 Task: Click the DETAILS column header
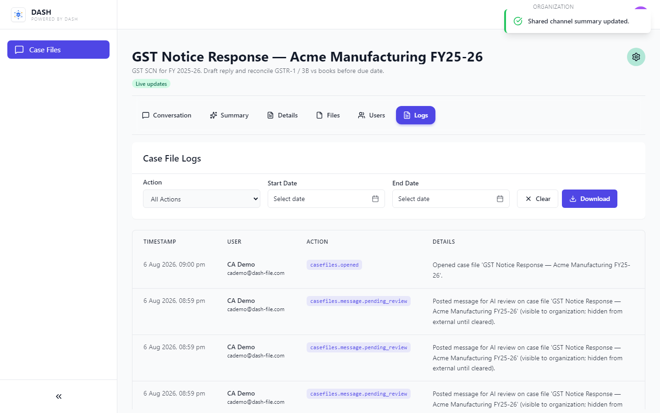tap(444, 242)
